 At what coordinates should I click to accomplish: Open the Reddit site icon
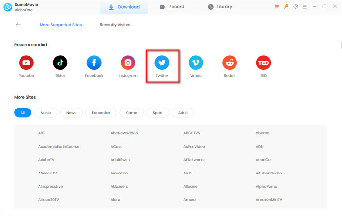pos(230,63)
